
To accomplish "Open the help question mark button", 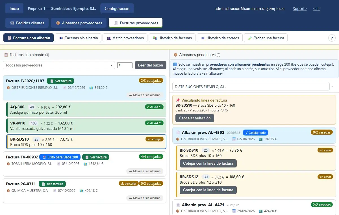I will click(x=332, y=38).
